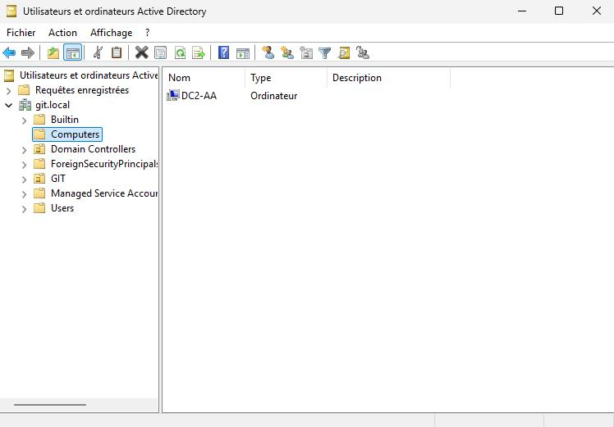The height and width of the screenshot is (427, 614).
Task: Expand the GIT organizational unit
Action: pyautogui.click(x=25, y=179)
